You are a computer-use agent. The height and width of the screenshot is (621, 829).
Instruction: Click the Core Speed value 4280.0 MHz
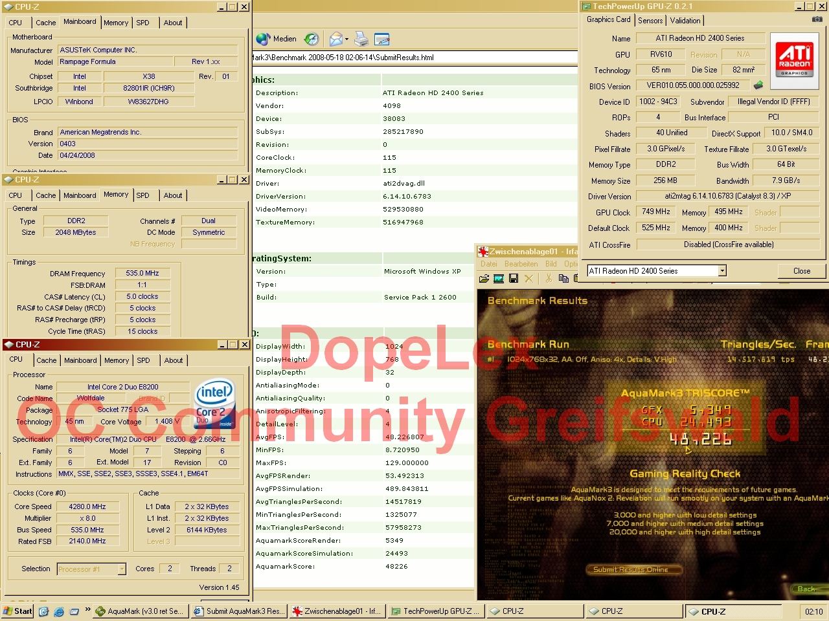tap(87, 507)
